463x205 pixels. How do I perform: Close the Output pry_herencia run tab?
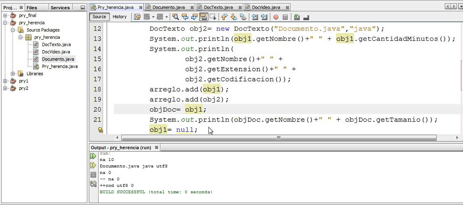point(156,147)
